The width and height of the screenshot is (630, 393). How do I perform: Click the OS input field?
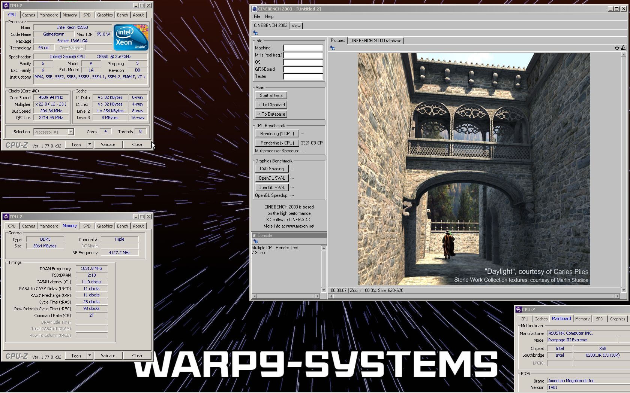pos(303,62)
